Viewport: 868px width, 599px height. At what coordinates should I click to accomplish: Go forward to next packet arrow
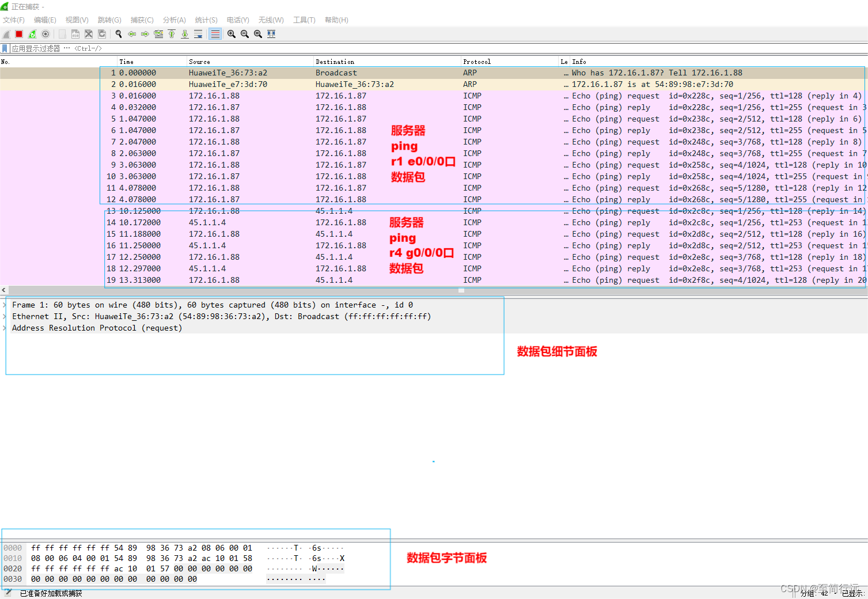click(x=145, y=34)
